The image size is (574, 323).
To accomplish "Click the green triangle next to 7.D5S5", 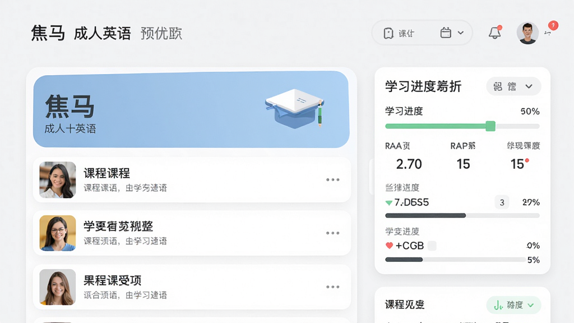I will coord(389,202).
